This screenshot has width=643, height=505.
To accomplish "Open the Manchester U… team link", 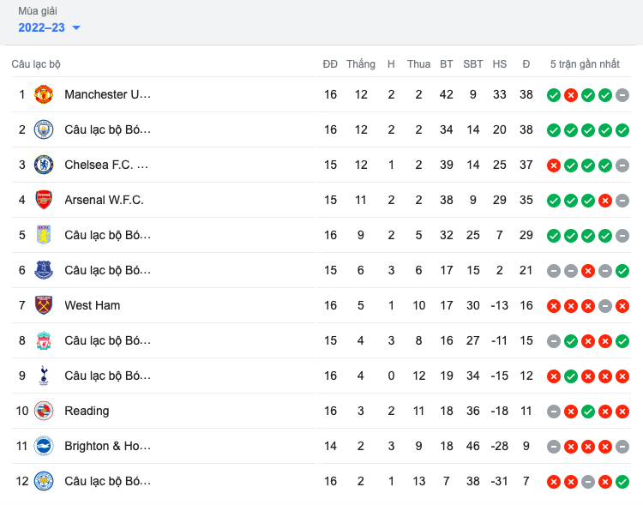I will [107, 94].
